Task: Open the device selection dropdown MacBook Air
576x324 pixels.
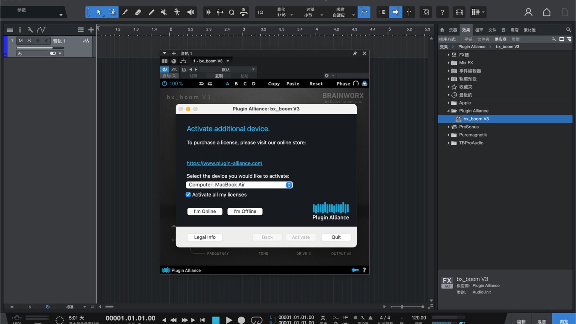Action: click(239, 185)
